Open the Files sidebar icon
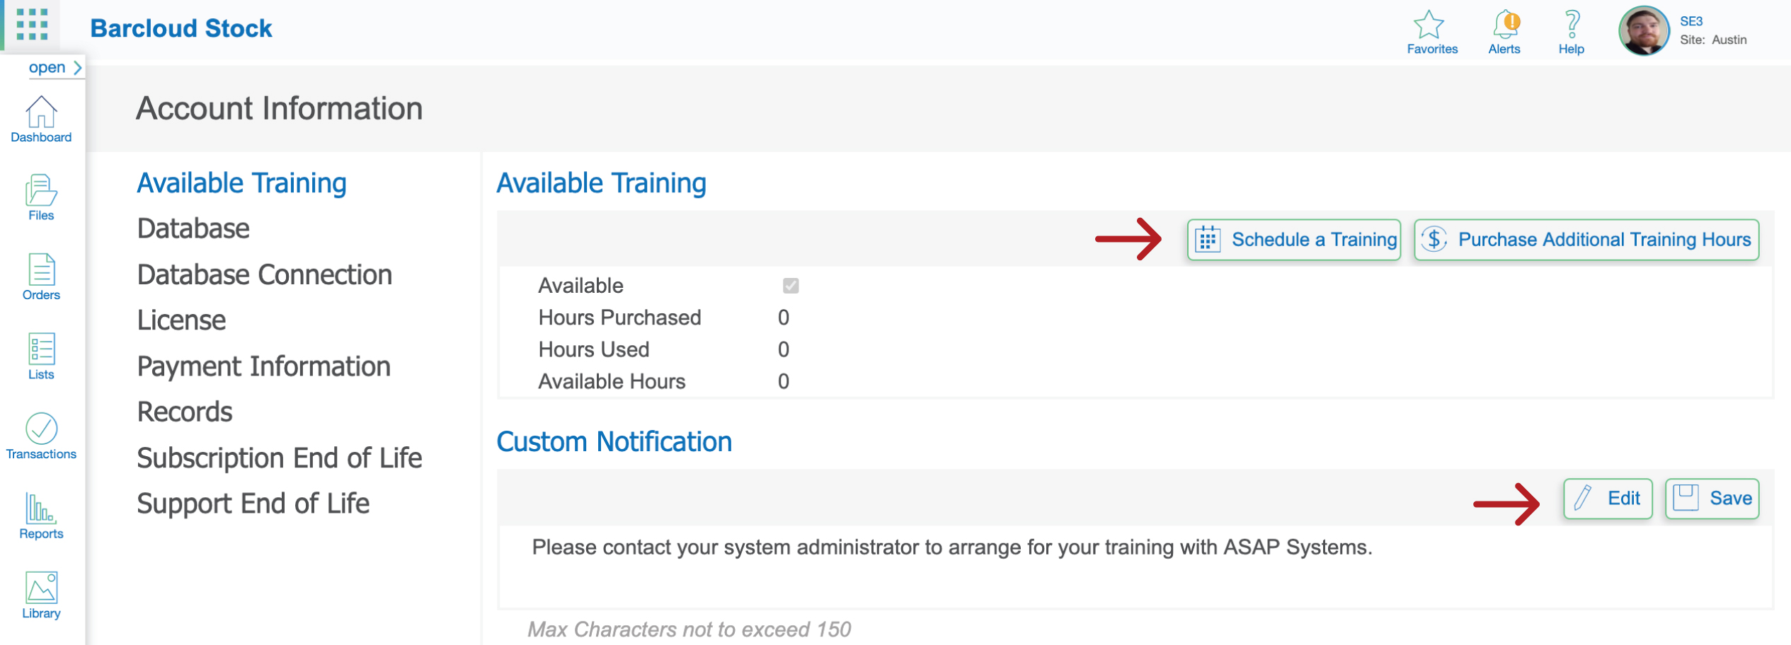 41,190
